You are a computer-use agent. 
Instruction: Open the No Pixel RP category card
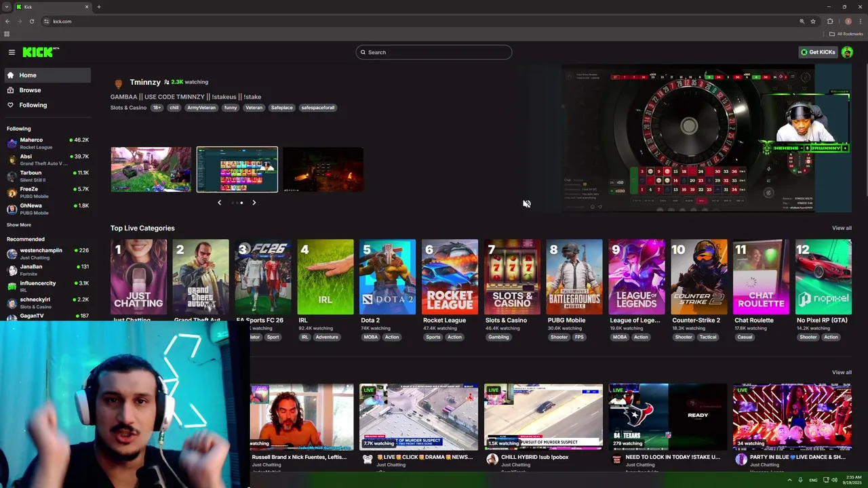coord(823,277)
